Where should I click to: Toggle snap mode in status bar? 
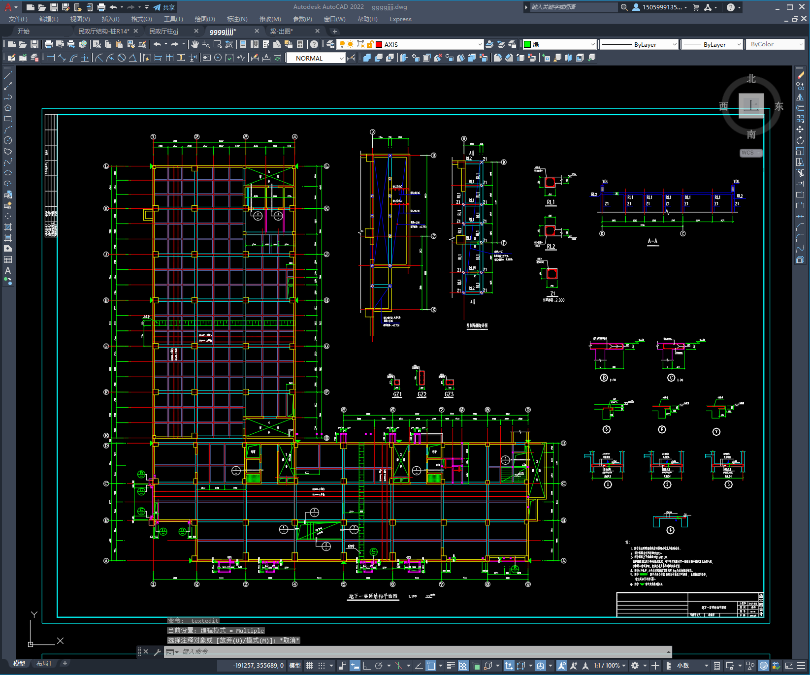pos(322,666)
